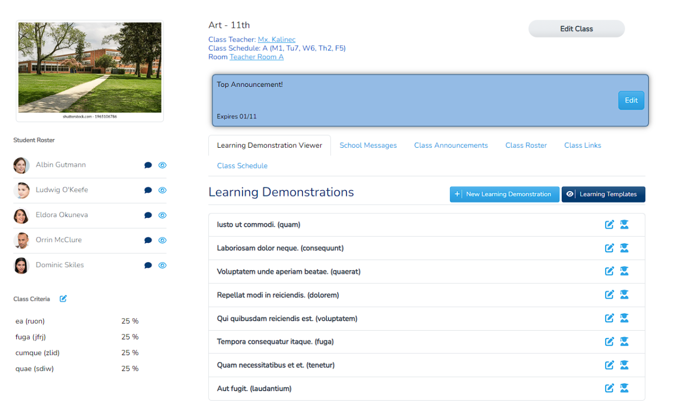The height and width of the screenshot is (417, 674).
Task: Edit Class Criteria using the pencil icon
Action: click(63, 299)
